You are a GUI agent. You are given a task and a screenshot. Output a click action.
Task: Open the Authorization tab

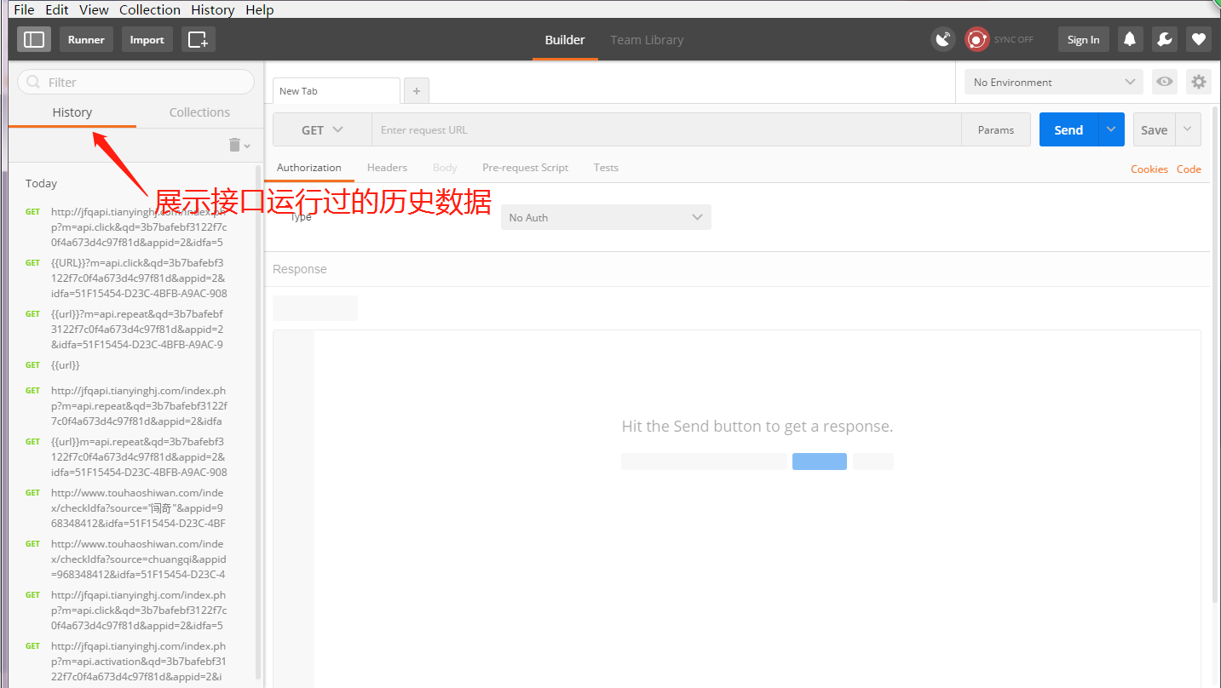point(309,168)
